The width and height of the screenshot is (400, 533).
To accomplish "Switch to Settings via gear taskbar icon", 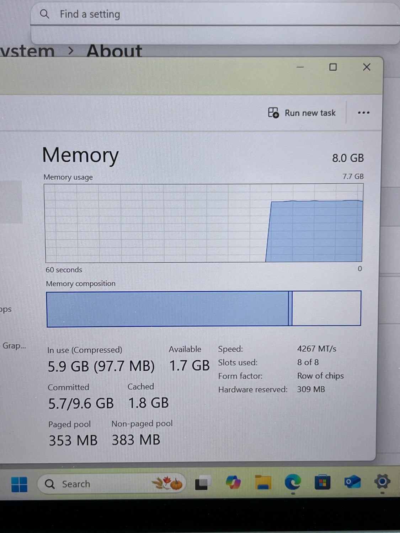I will (x=382, y=482).
